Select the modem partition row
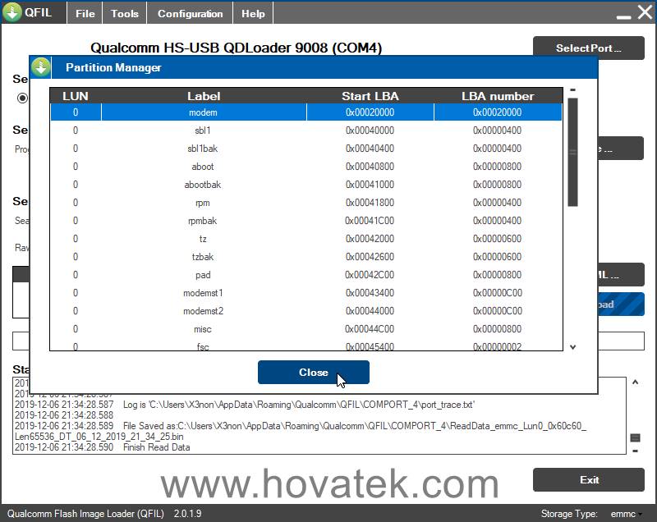The height and width of the screenshot is (522, 657). [306, 112]
